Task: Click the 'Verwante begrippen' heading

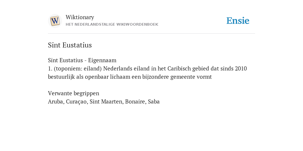Action: point(73,93)
